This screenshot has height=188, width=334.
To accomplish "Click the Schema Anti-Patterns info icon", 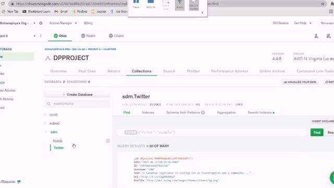I will (203, 113).
